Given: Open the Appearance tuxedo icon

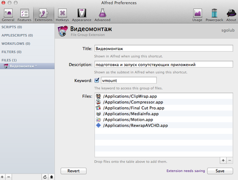Looking at the screenshot, I should click(x=82, y=15).
